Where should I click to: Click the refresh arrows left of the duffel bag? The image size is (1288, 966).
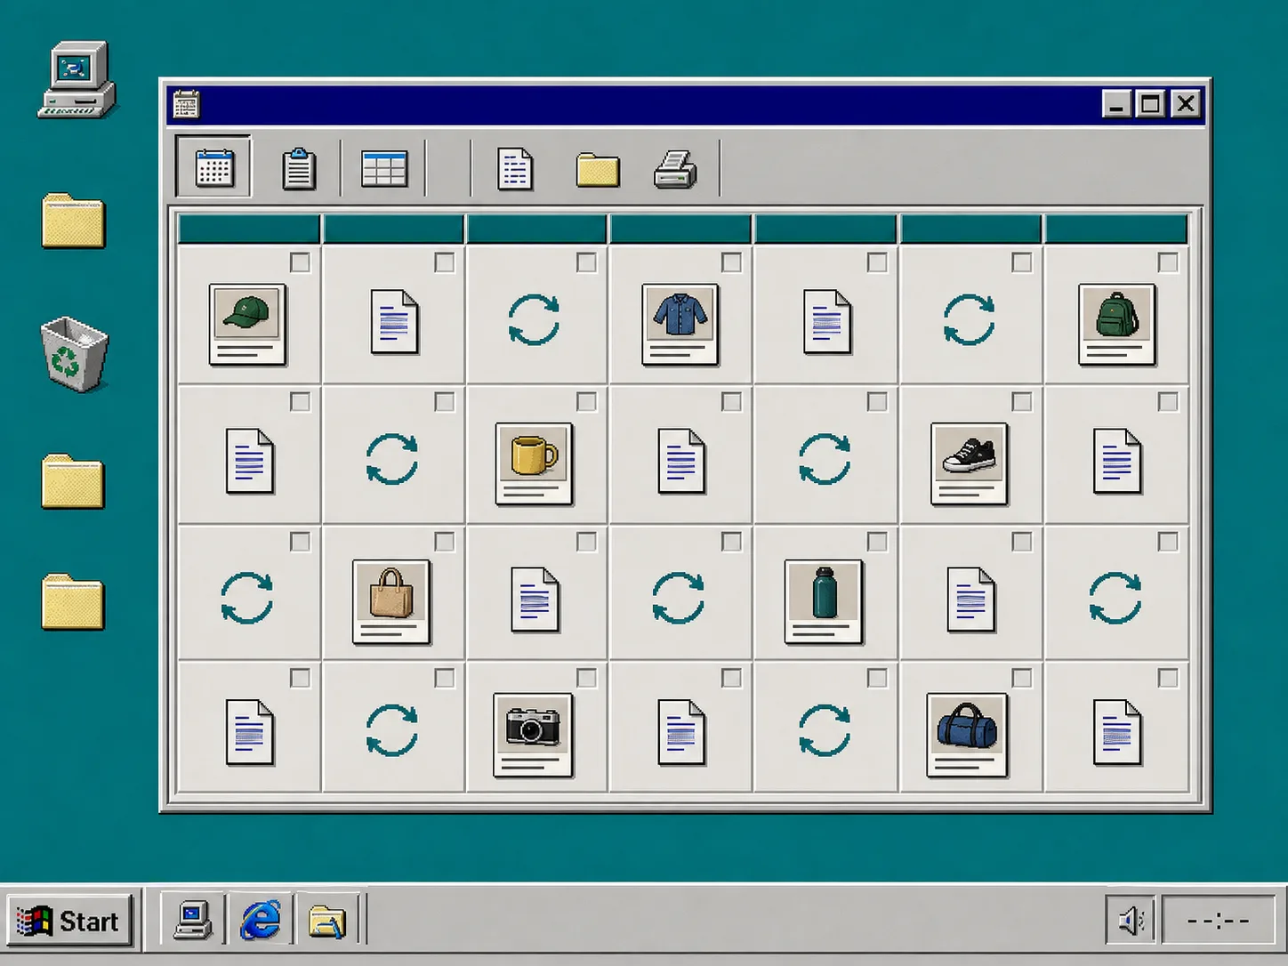(x=825, y=730)
